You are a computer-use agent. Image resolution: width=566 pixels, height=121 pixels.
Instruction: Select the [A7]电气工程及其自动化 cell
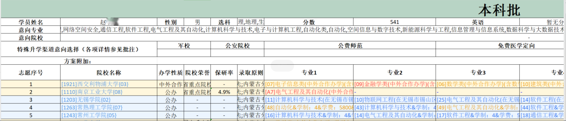[x=309, y=92]
